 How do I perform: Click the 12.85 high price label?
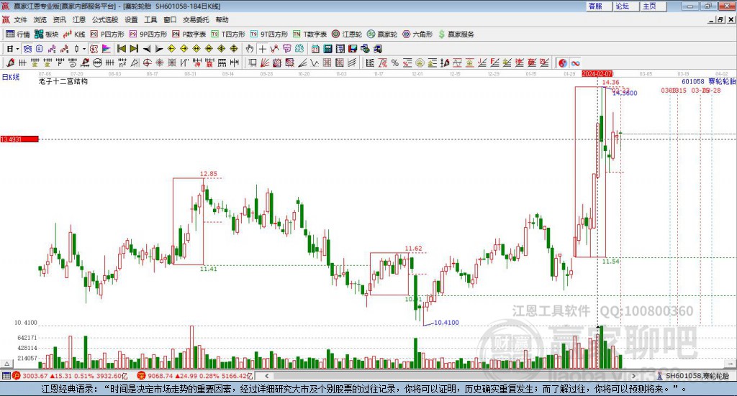[x=209, y=174]
